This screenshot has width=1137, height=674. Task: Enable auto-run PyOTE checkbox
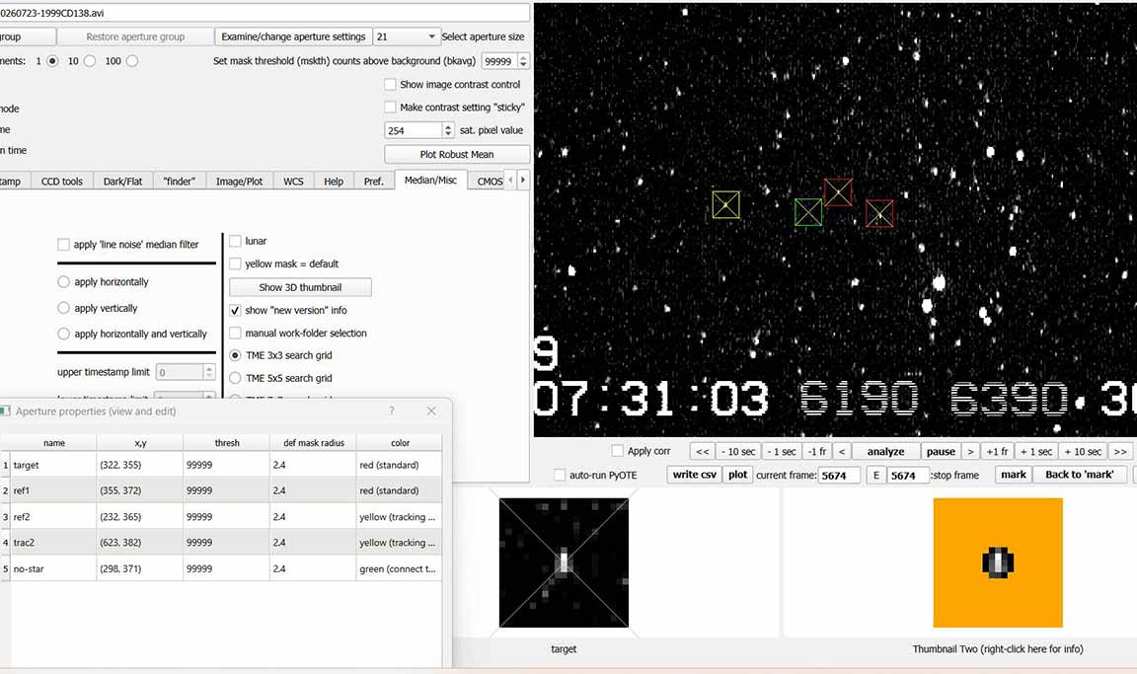(560, 475)
